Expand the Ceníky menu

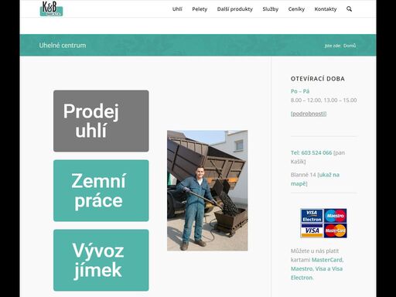[x=296, y=9]
